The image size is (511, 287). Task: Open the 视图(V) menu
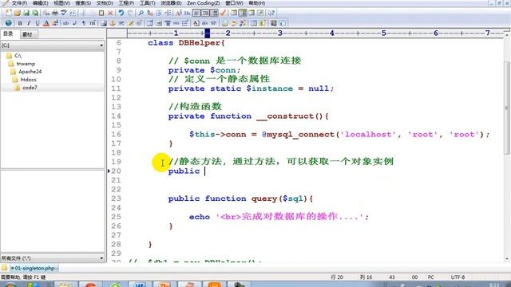(61, 3)
